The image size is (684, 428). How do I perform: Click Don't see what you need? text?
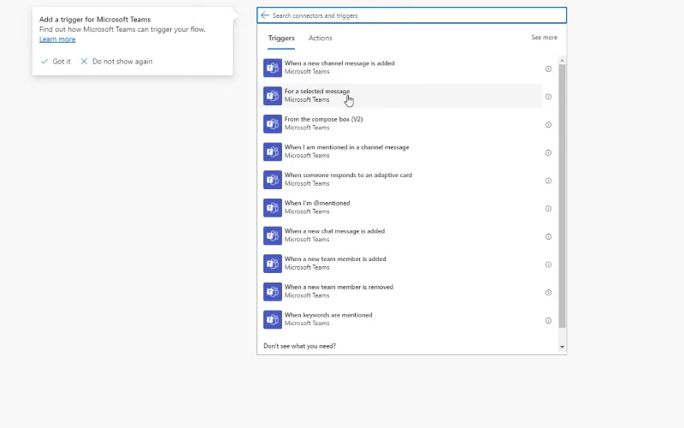coord(300,346)
